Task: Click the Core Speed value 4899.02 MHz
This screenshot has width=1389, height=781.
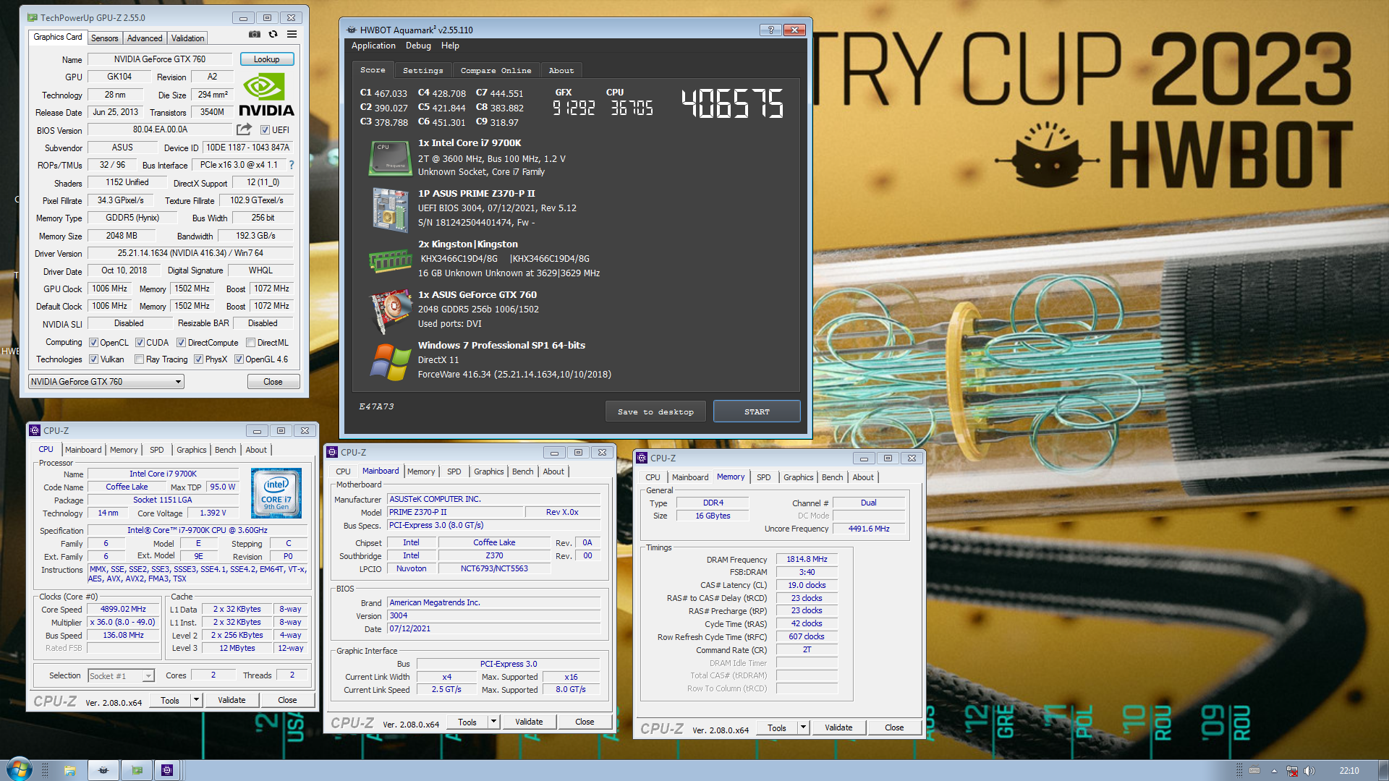Action: point(123,609)
